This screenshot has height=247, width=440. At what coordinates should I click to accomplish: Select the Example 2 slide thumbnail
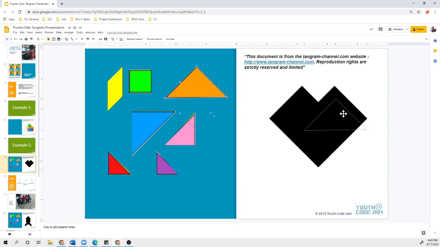22,145
